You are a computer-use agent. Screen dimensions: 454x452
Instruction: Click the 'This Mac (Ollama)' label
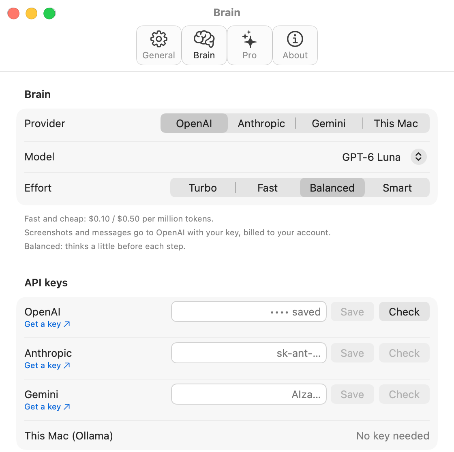pos(69,436)
